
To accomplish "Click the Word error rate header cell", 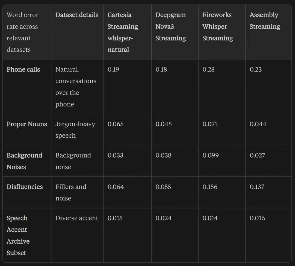I will tap(23, 32).
